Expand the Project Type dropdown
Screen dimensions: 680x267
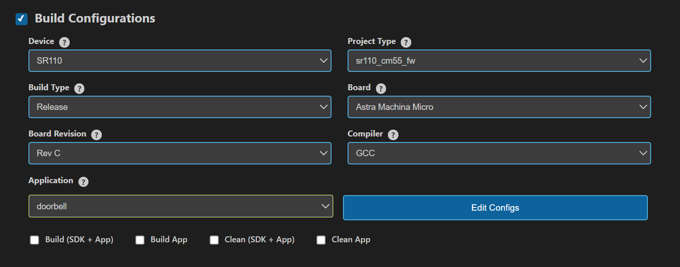tap(499, 60)
